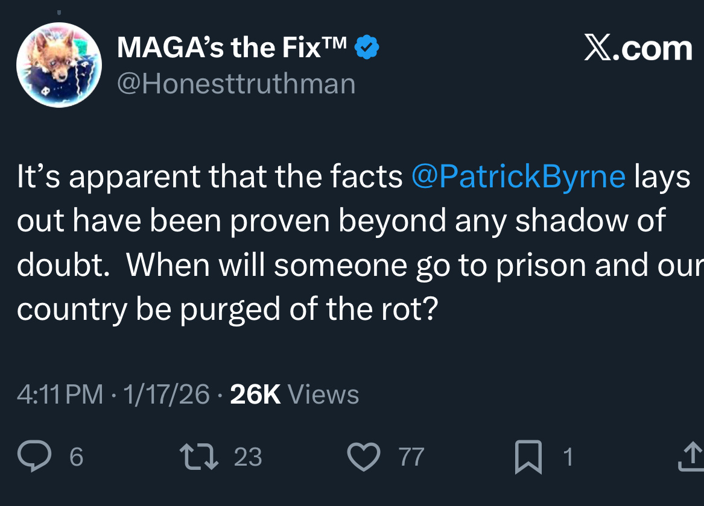Visit the @Honesttruthman handle

click(236, 83)
